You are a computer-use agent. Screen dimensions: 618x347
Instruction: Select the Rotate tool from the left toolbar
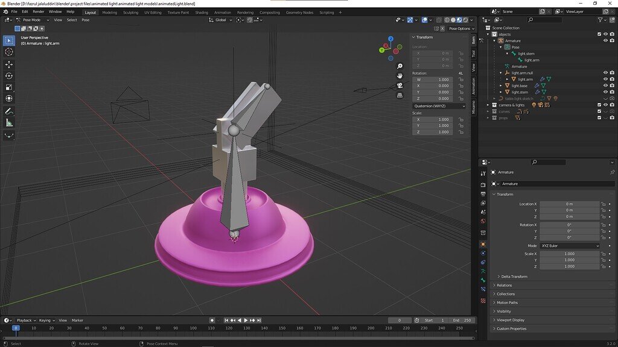[8, 75]
